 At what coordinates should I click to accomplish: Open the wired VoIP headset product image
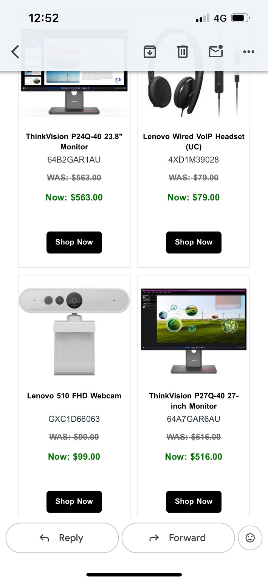(x=194, y=95)
